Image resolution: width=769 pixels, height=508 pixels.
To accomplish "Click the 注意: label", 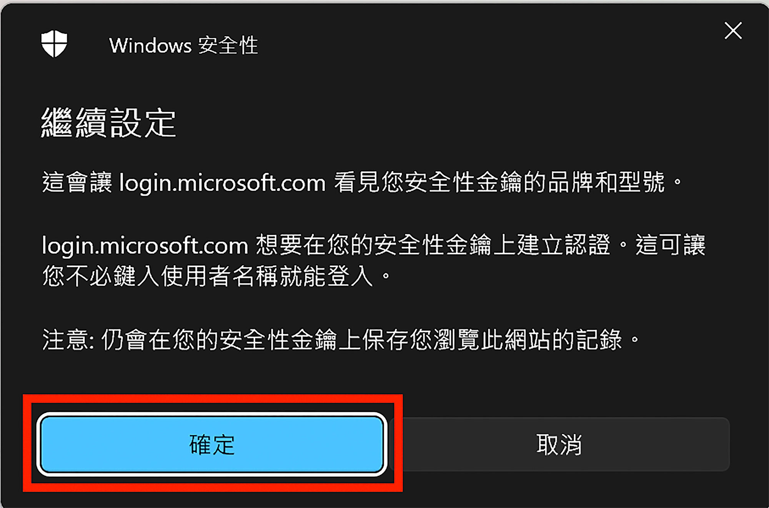I will click(x=68, y=340).
